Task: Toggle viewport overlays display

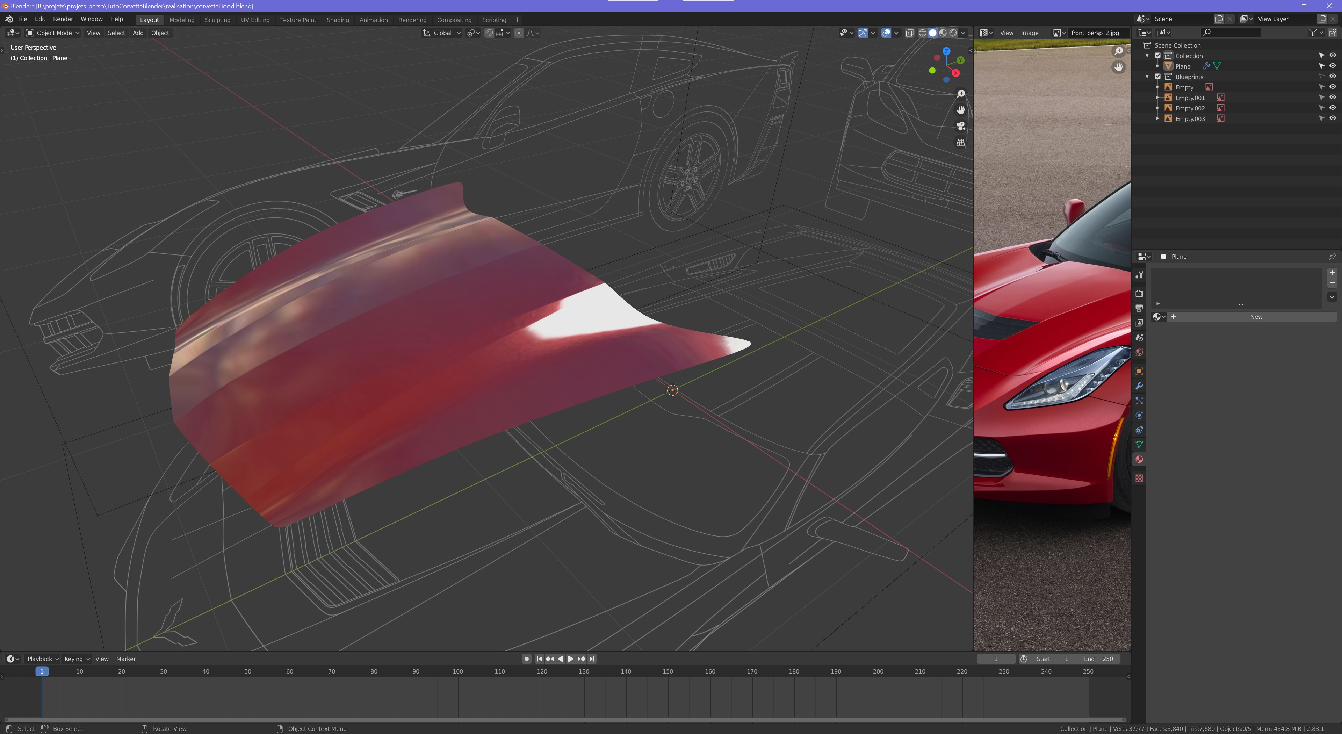Action: [x=886, y=33]
